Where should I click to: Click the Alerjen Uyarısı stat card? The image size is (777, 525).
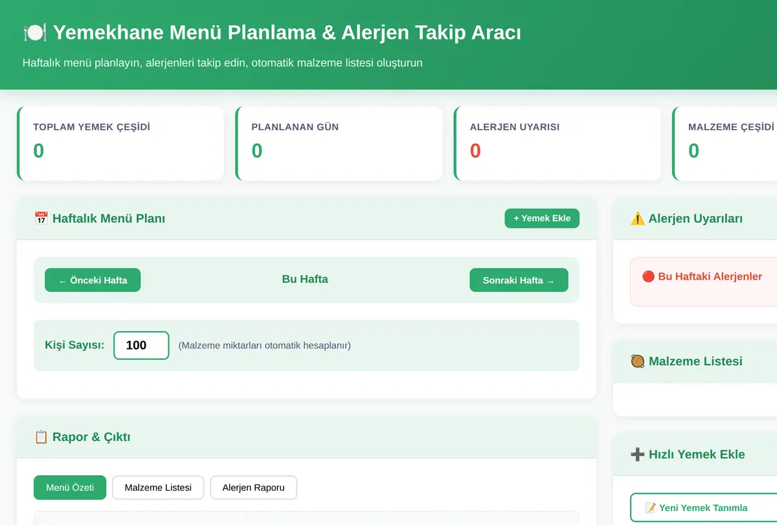(x=557, y=143)
